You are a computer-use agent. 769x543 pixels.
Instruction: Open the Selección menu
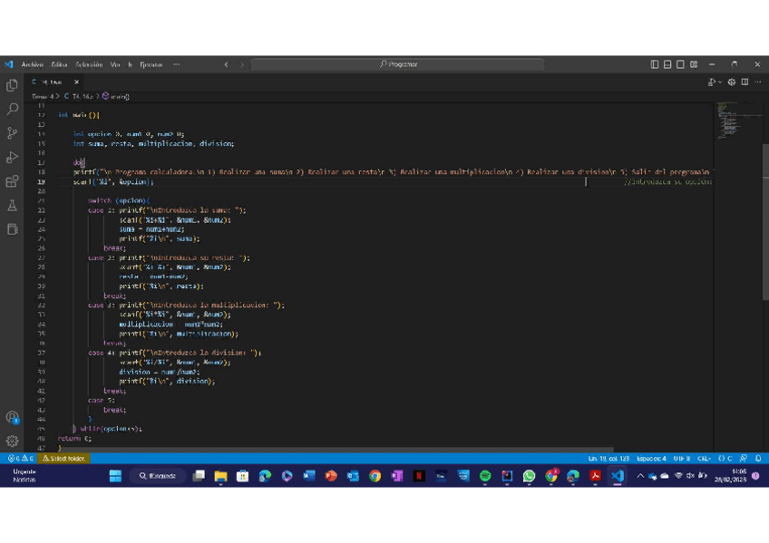coord(89,64)
